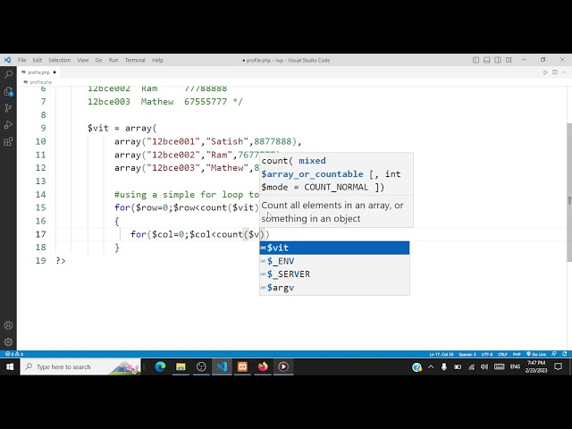Open the Source Control view
Viewport: 572px width, 429px height.
point(8,108)
